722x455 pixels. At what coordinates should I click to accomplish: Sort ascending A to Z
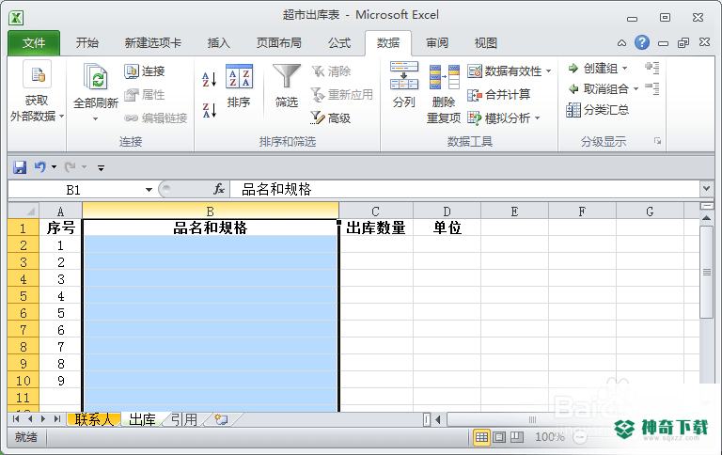(209, 79)
